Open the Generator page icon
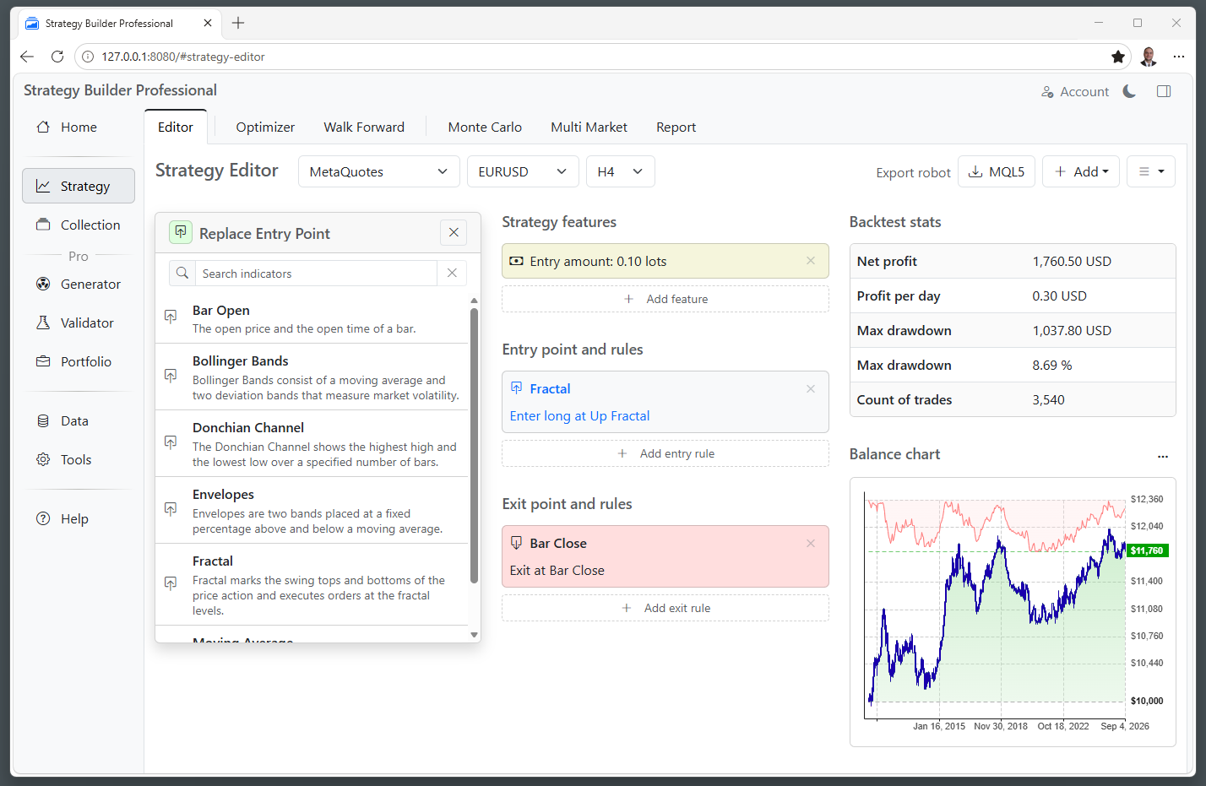 pyautogui.click(x=43, y=284)
